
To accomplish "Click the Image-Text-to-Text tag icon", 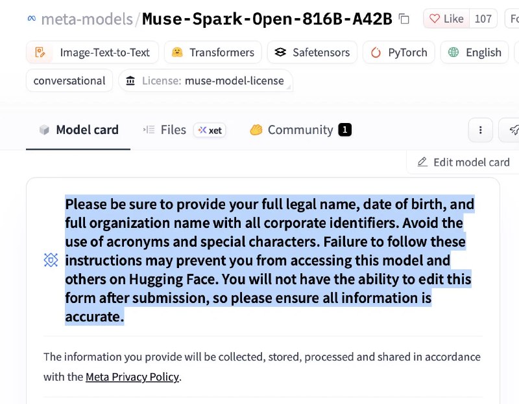I will point(40,52).
